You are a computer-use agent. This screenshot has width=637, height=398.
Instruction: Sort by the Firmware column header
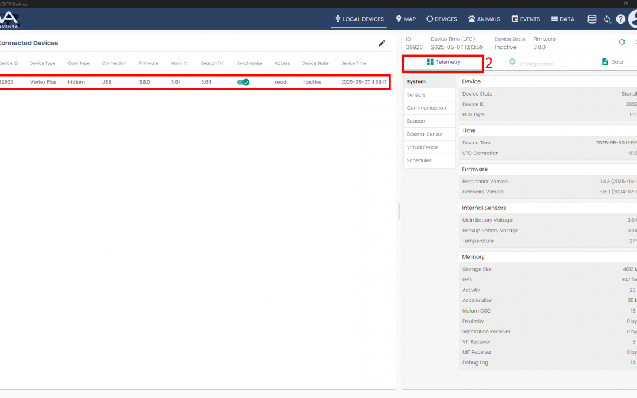point(149,63)
